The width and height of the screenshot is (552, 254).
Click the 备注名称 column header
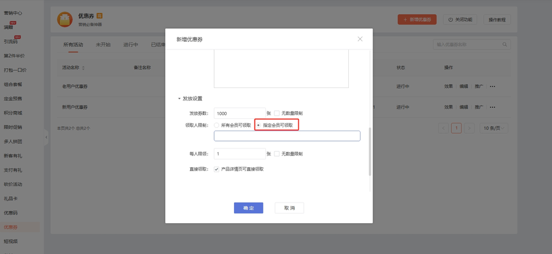point(142,68)
